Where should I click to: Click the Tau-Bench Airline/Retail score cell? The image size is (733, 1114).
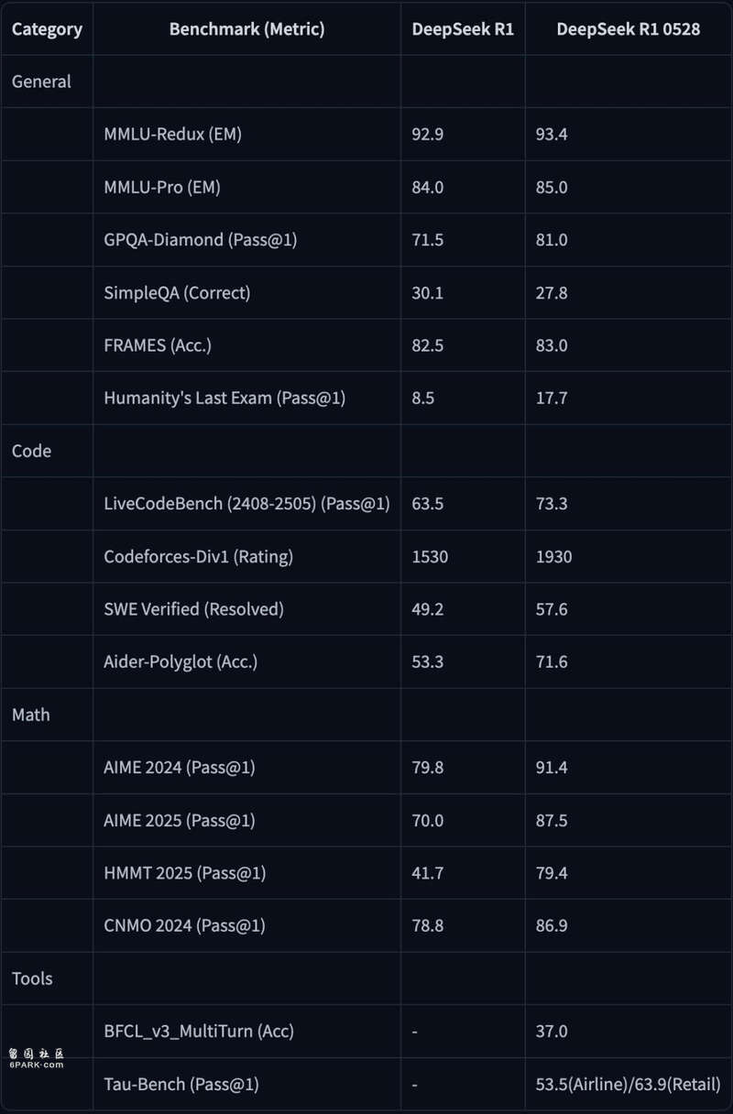point(628,1085)
